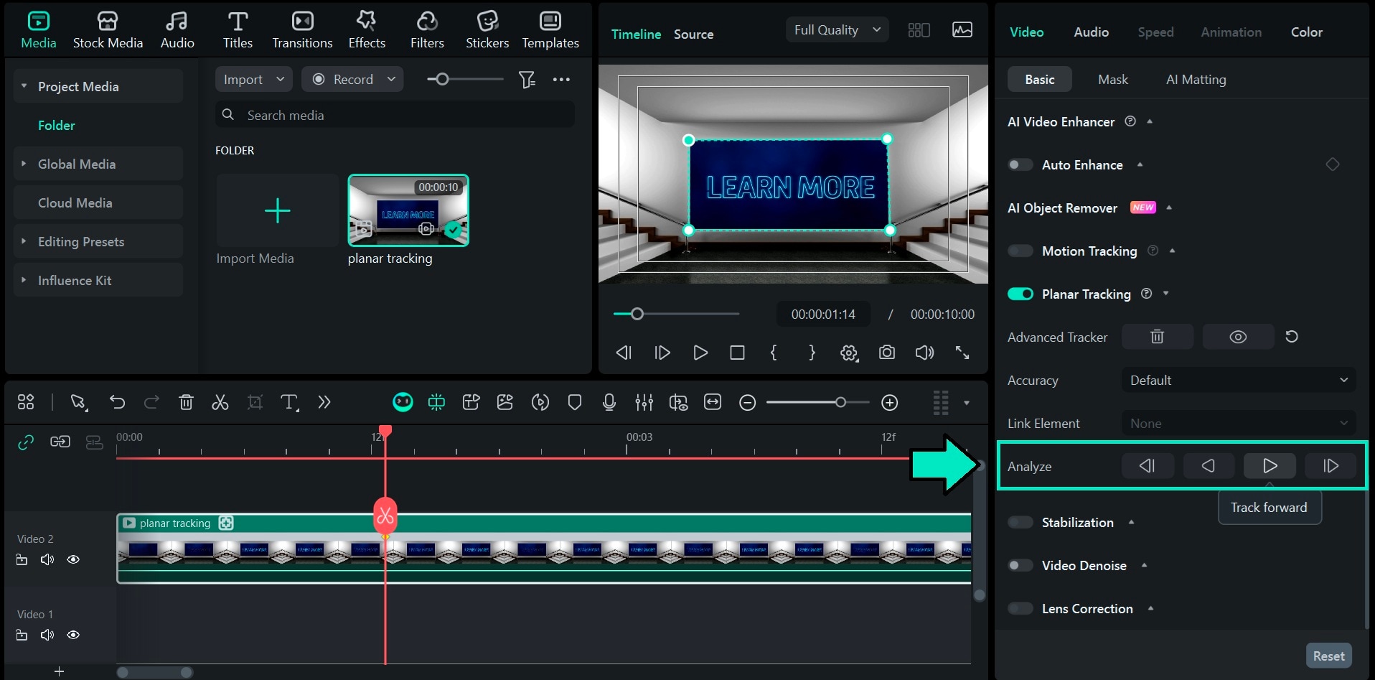Select the text tool in timeline toolbar

click(289, 403)
